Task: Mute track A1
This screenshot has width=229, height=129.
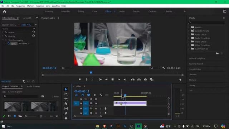Action: [x=96, y=109]
